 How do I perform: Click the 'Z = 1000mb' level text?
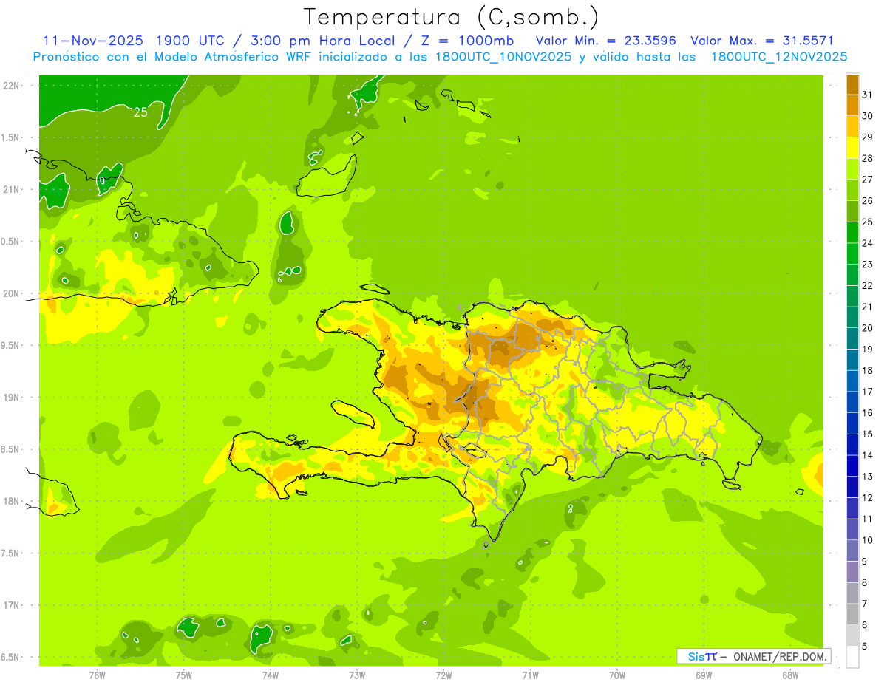[x=466, y=41]
